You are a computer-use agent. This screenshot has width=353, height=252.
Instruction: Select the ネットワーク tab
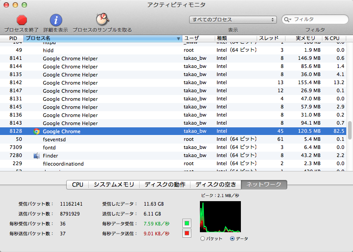click(x=264, y=184)
